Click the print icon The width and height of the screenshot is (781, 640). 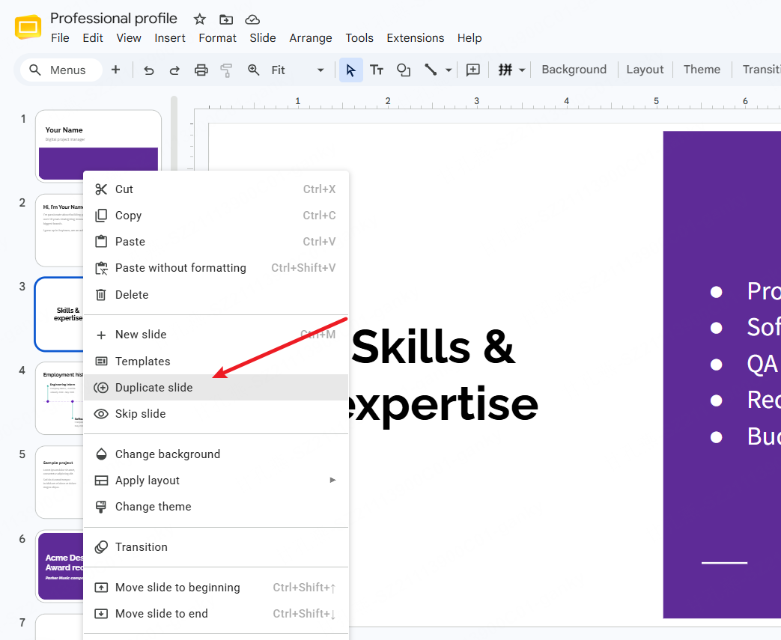[x=201, y=70]
